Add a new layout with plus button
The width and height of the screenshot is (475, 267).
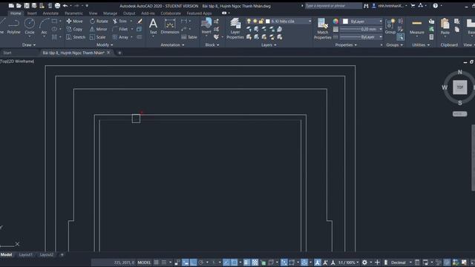pyautogui.click(x=62, y=254)
